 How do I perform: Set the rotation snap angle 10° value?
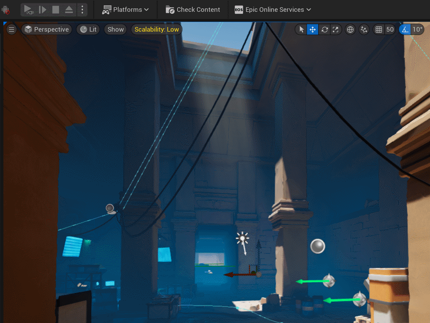point(417,29)
